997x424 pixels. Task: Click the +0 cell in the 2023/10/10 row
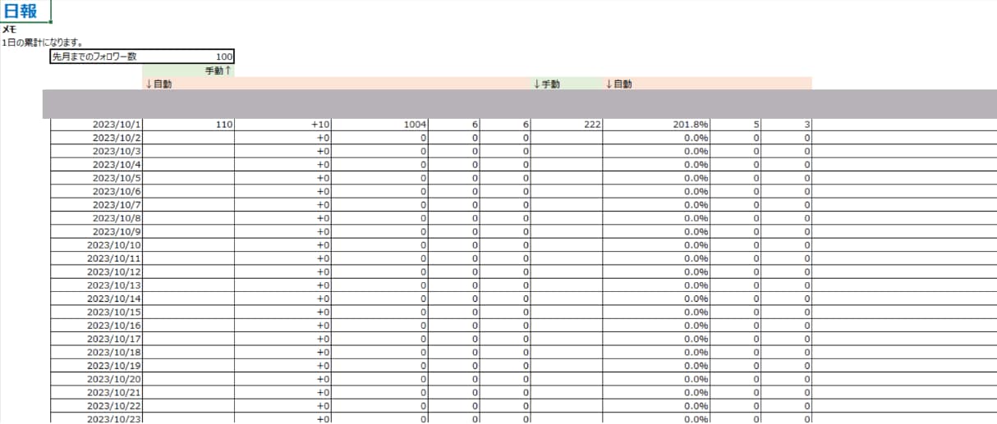(x=283, y=244)
